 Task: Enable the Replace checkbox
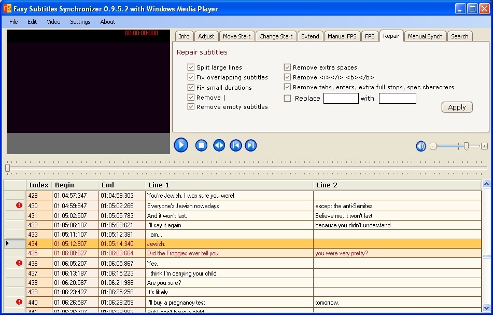point(288,98)
